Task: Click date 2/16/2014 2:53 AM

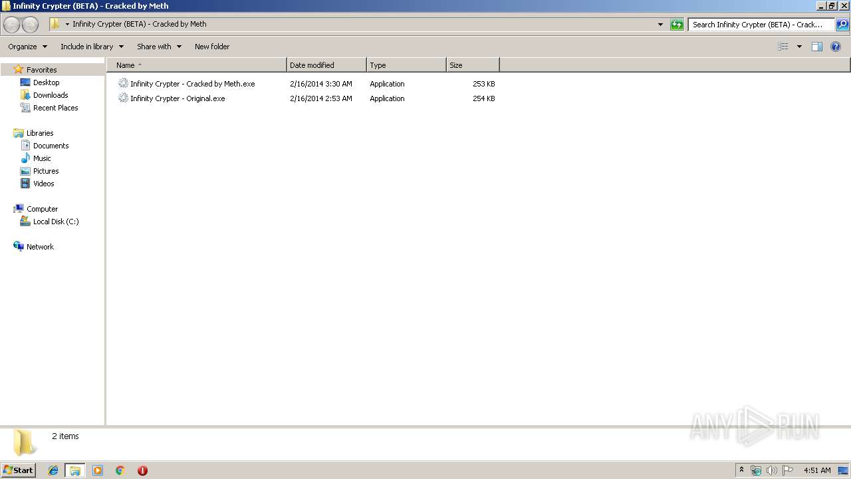Action: click(321, 98)
